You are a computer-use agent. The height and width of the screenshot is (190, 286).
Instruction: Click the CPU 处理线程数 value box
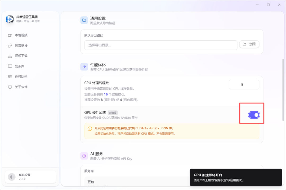pos(244,84)
